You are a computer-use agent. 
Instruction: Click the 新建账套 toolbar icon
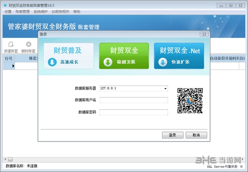coord(11,45)
